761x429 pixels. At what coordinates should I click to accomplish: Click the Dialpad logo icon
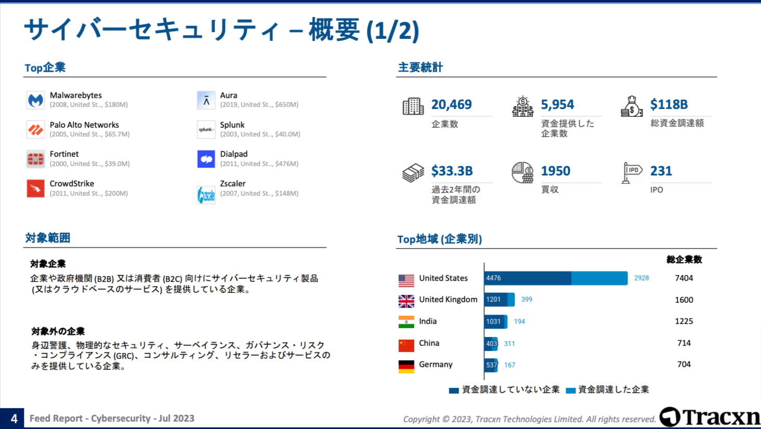(x=206, y=159)
